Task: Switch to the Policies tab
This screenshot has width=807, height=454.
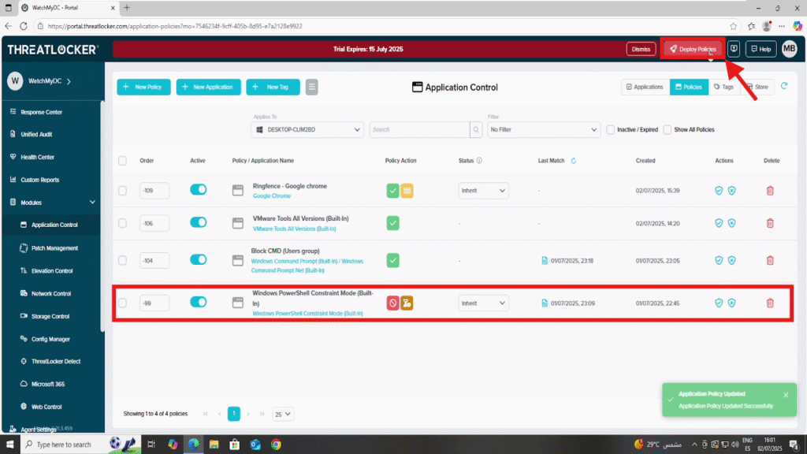Action: pyautogui.click(x=689, y=87)
